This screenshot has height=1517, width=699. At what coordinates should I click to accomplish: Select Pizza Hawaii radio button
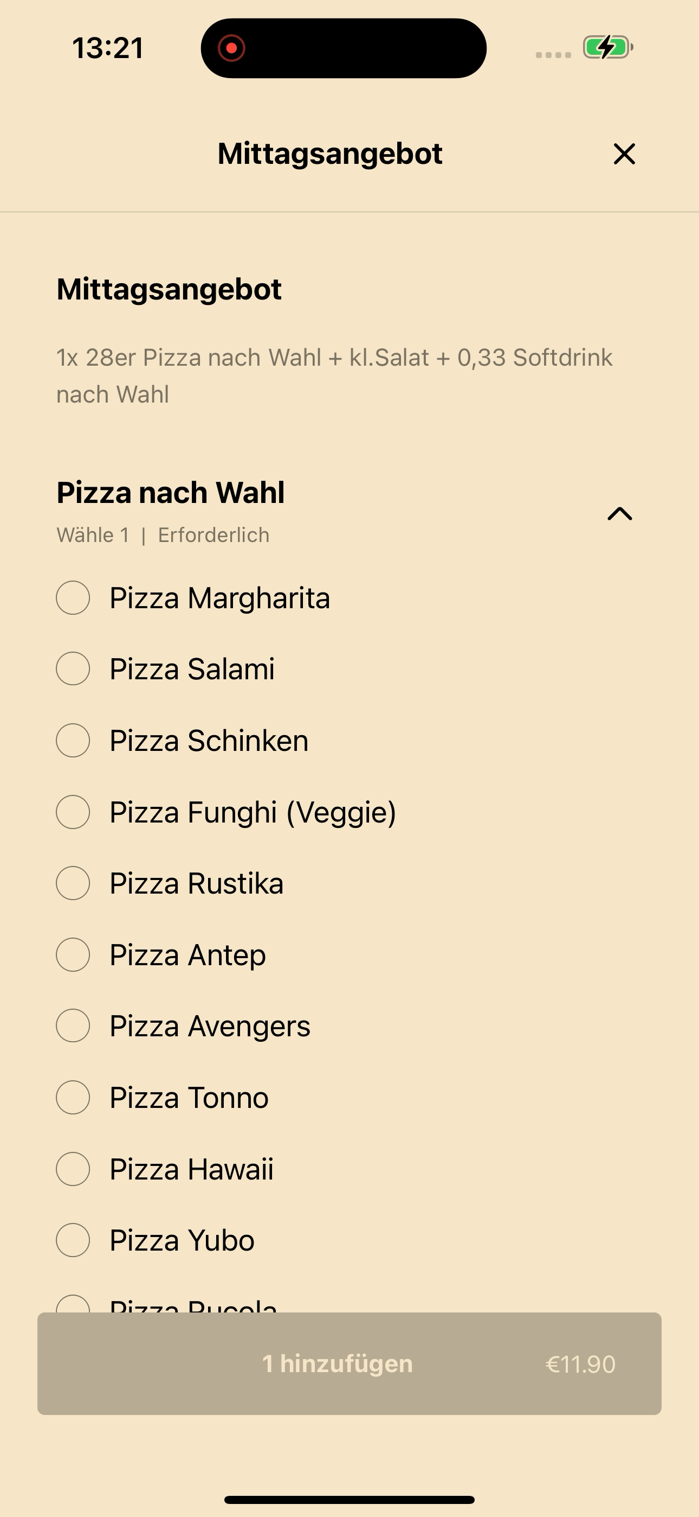pos(73,1169)
